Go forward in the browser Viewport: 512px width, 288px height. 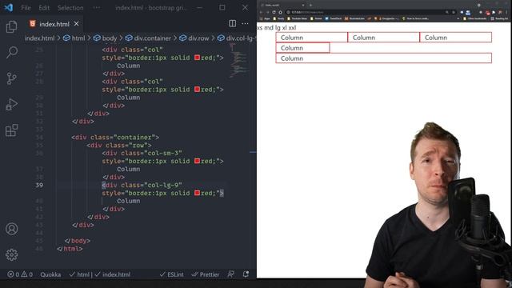click(x=267, y=12)
